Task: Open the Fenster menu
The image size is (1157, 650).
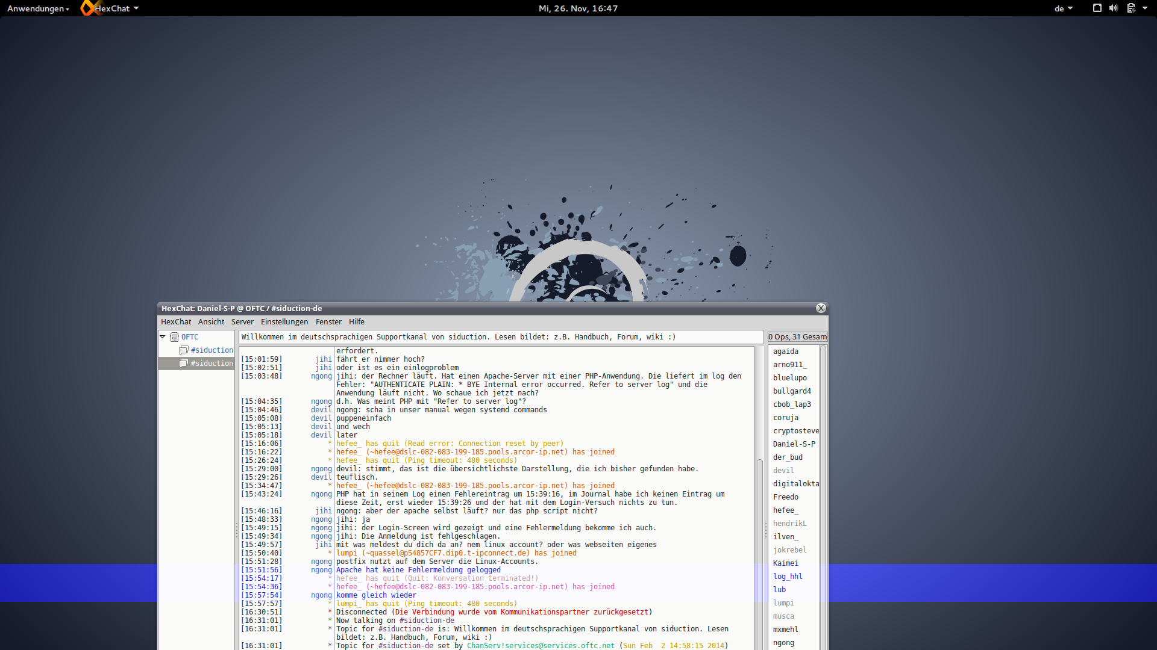Action: click(328, 322)
